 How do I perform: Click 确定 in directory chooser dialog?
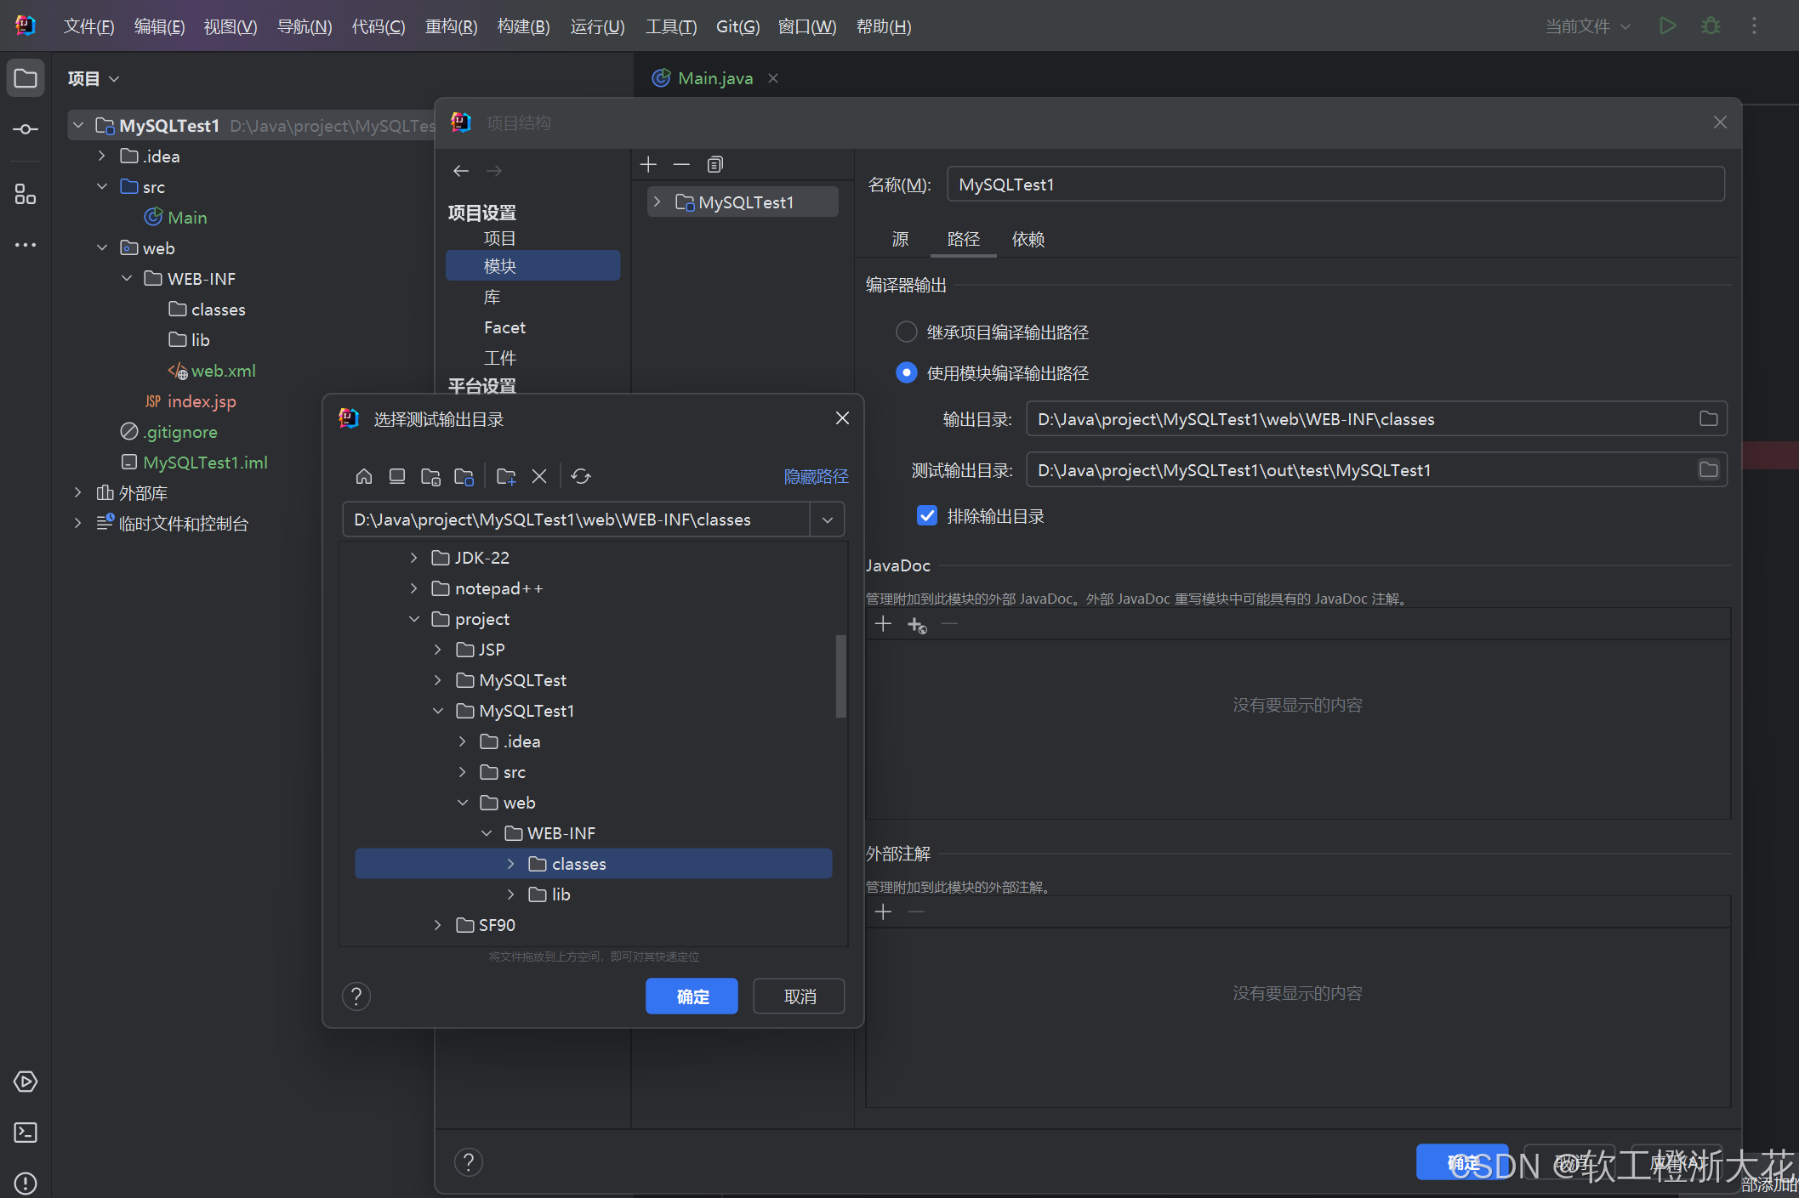[692, 996]
